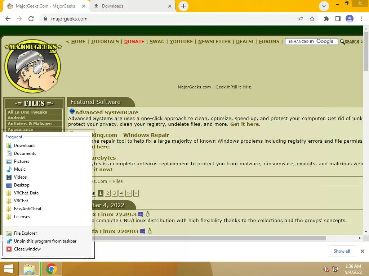Open Documents in jump list
Viewport: 369px width, 276px height.
[x=47, y=153]
